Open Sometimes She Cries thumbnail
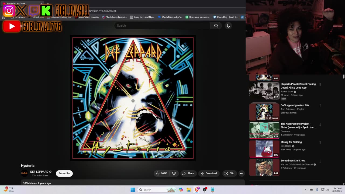The image size is (345, 194). point(264,167)
